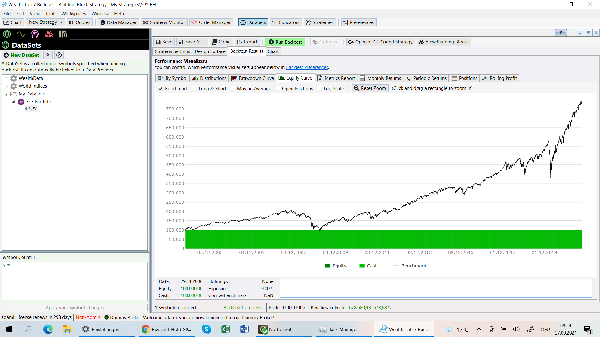
Task: Uncheck the Benchmark checkbox
Action: [161, 89]
